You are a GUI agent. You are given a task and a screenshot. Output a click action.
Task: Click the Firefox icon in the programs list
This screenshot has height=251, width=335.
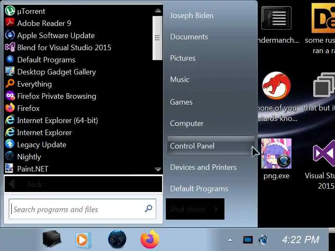click(10, 108)
